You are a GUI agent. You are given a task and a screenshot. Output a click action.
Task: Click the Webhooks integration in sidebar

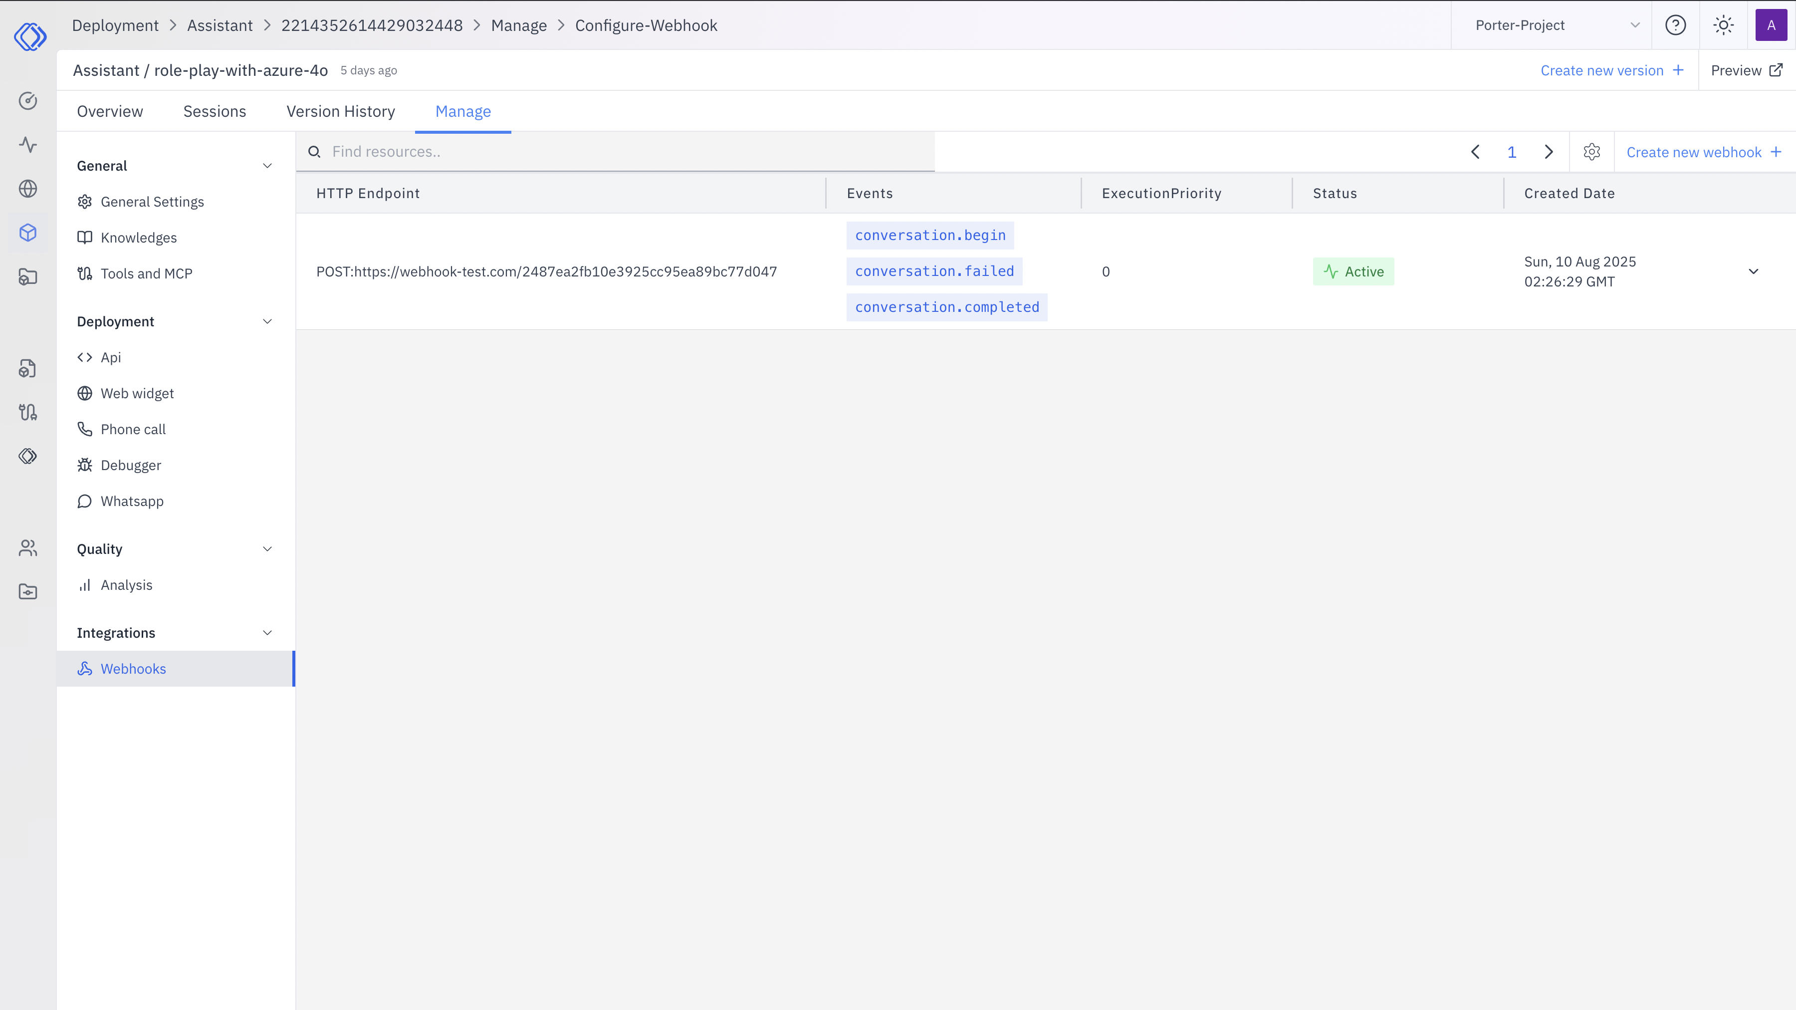click(x=133, y=668)
